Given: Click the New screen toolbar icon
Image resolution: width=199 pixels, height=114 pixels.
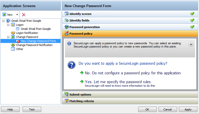Looking at the screenshot, I should [x=4, y=15].
